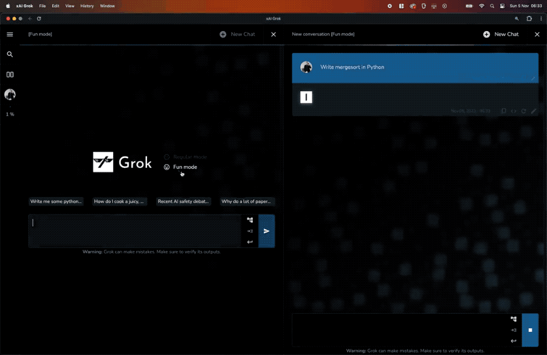This screenshot has height=355, width=547.
Task: Open the sidebar hamburger menu
Action: pyautogui.click(x=10, y=34)
